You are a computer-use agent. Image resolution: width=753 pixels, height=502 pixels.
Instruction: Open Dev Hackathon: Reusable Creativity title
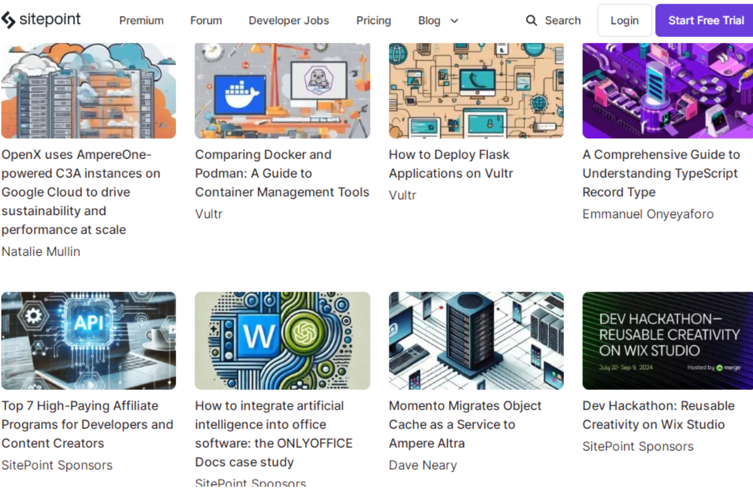click(659, 415)
